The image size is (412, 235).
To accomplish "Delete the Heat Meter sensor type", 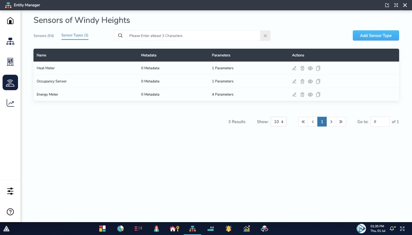I will coord(302,68).
